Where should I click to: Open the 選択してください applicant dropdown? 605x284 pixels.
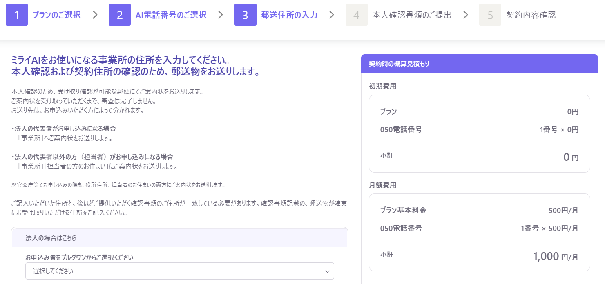click(180, 271)
